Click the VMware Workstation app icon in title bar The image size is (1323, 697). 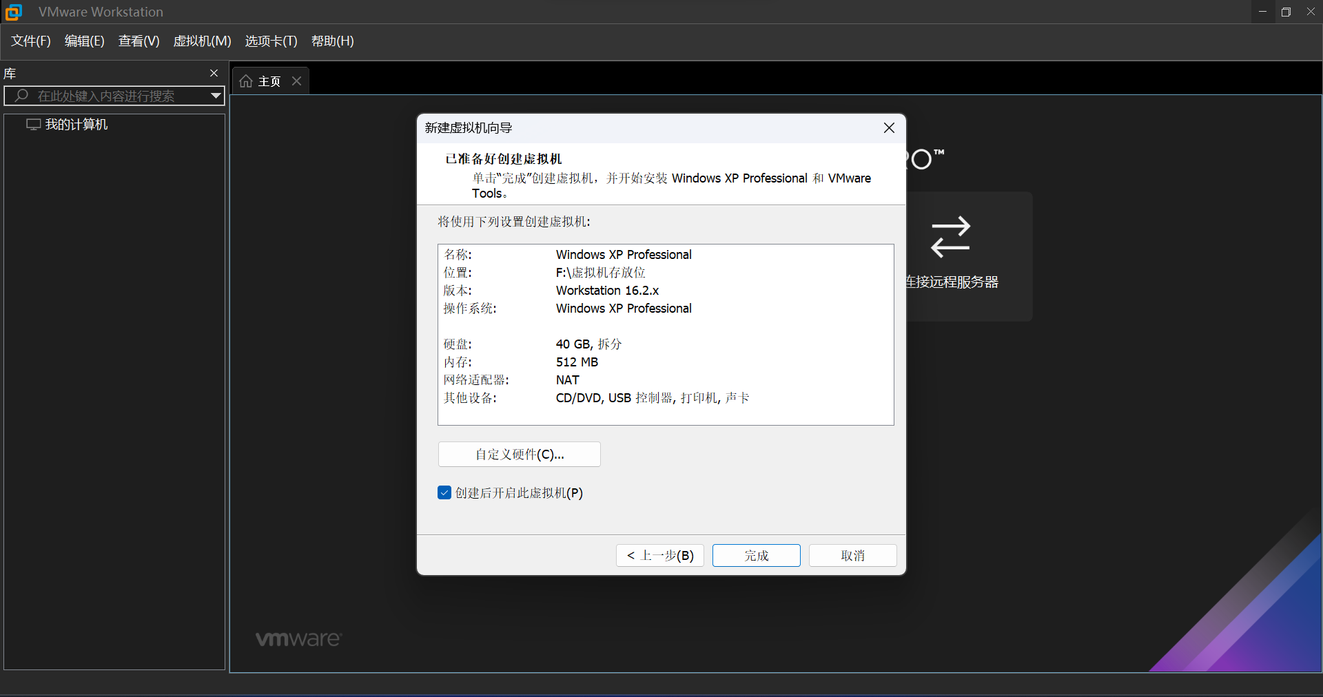tap(13, 12)
